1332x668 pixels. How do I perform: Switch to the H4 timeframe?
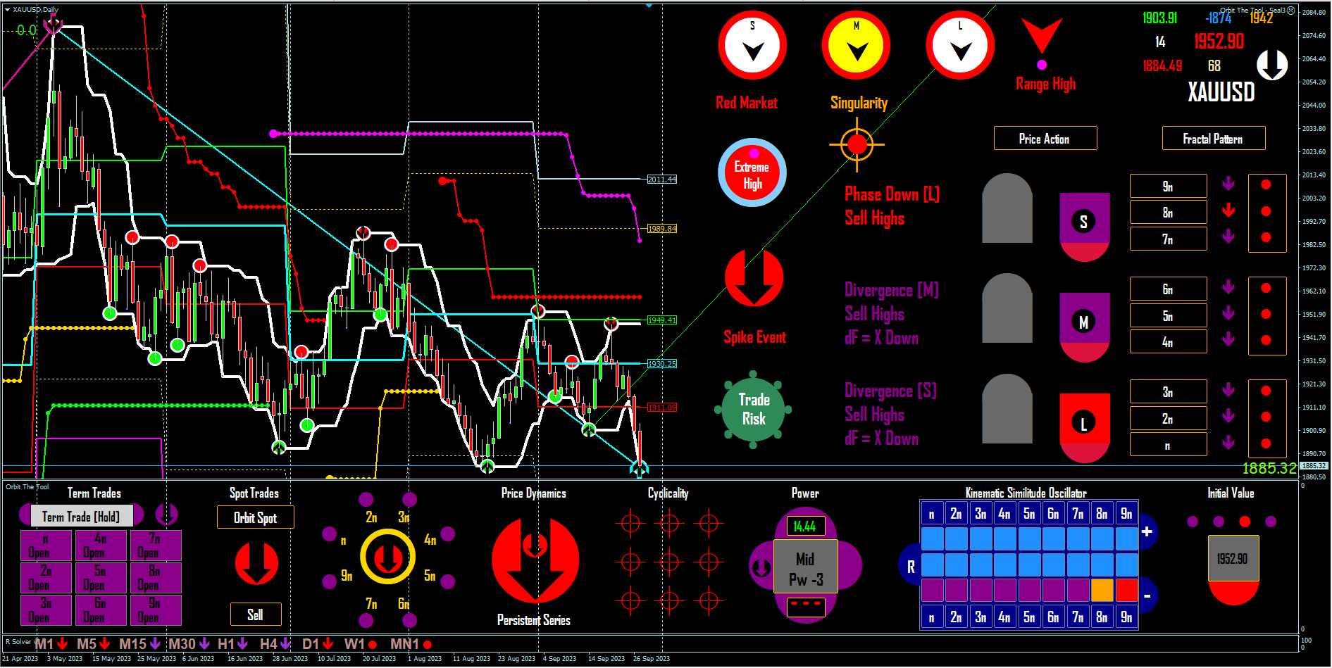pos(275,643)
